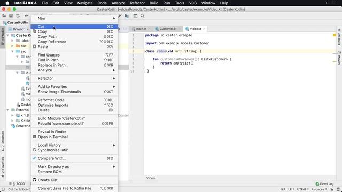Click the tool windows quick-access corner icon

(x=3, y=189)
